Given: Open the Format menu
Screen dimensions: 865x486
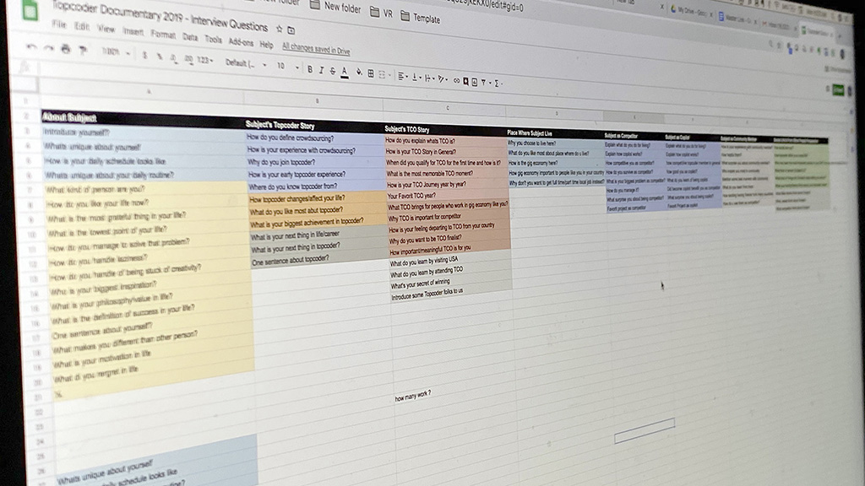Looking at the screenshot, I should pyautogui.click(x=163, y=34).
